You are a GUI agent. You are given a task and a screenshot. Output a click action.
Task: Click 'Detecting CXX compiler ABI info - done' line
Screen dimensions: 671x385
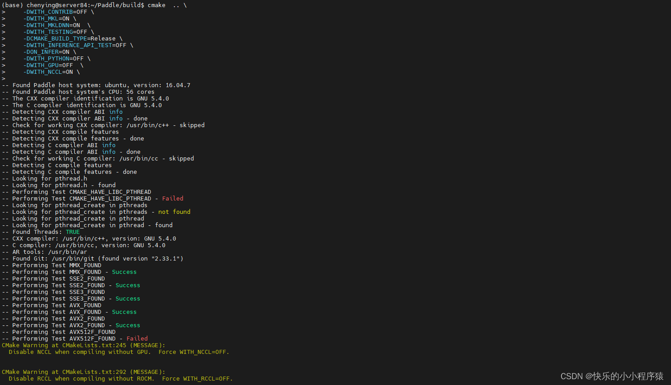(75, 119)
